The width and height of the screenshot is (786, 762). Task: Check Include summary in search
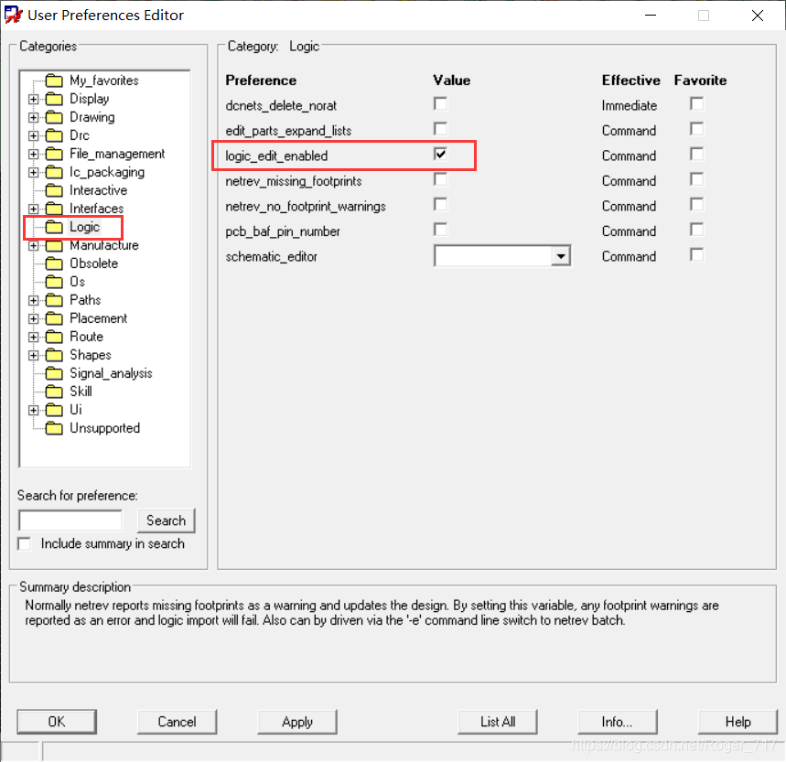pyautogui.click(x=25, y=544)
